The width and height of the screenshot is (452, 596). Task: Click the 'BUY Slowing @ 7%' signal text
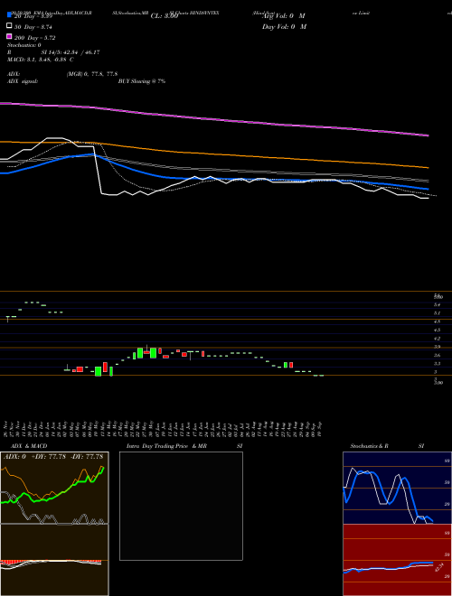click(142, 81)
